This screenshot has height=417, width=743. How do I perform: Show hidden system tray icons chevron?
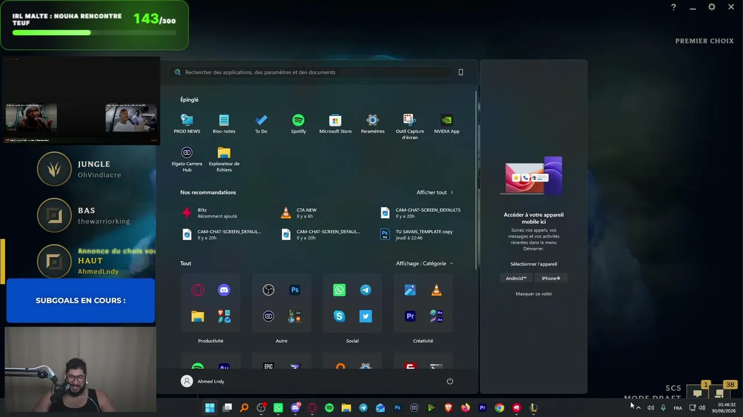pyautogui.click(x=639, y=408)
